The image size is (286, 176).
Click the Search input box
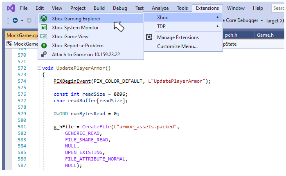[x=278, y=8]
